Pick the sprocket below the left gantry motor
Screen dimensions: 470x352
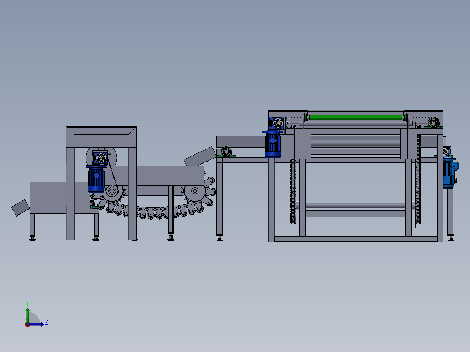point(112,190)
